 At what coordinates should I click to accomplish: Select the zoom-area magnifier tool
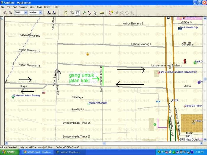coord(72,13)
